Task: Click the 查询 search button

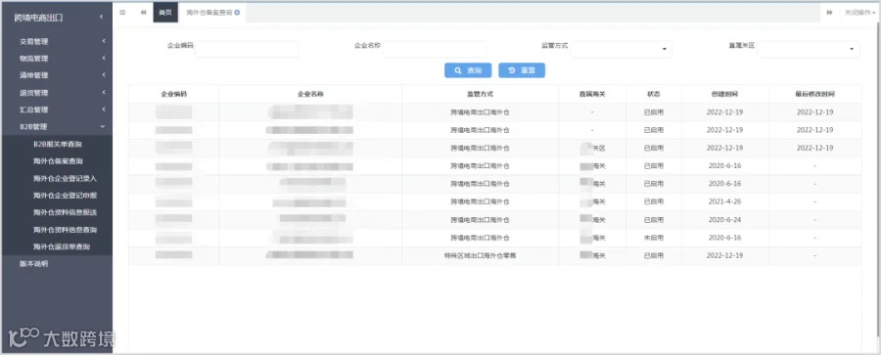Action: [x=468, y=70]
